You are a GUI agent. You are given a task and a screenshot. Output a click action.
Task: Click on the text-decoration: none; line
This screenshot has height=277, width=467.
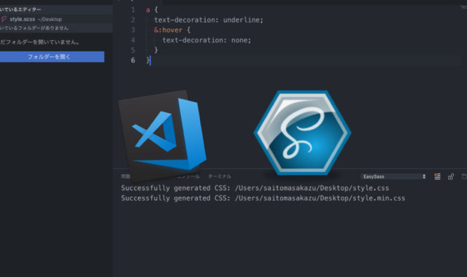pos(207,40)
